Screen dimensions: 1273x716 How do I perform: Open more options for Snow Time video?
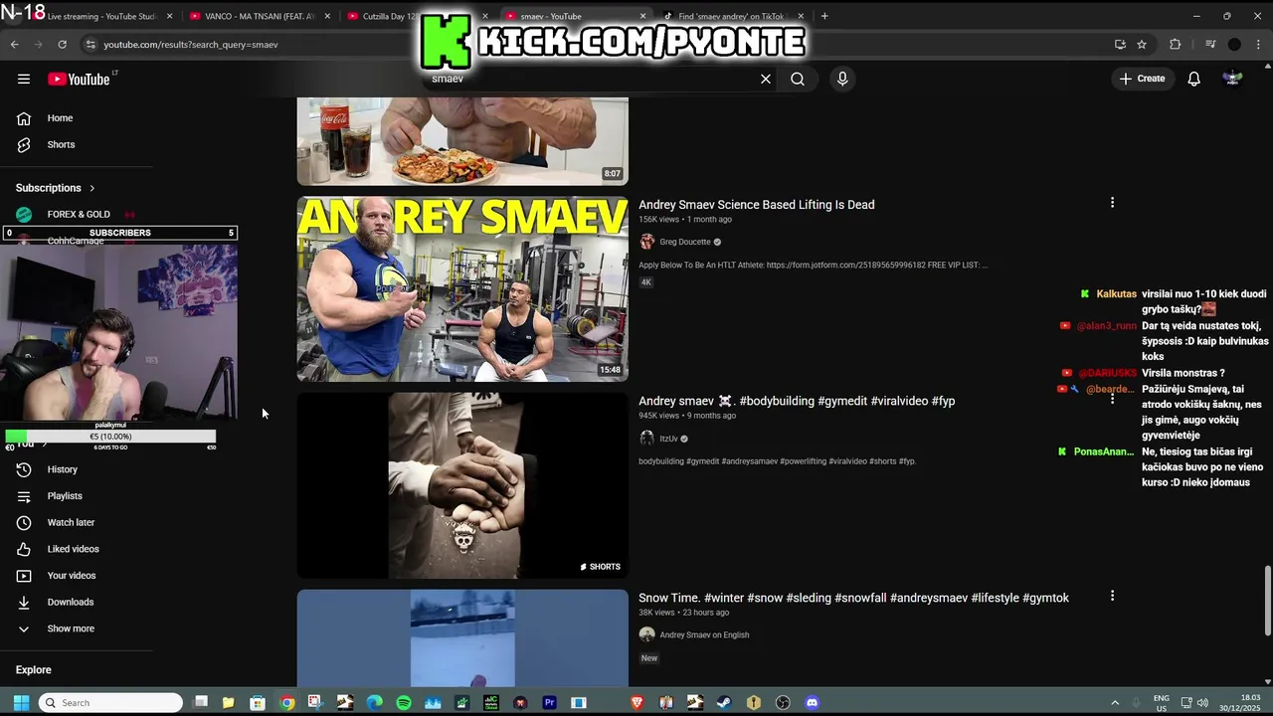pos(1112,596)
